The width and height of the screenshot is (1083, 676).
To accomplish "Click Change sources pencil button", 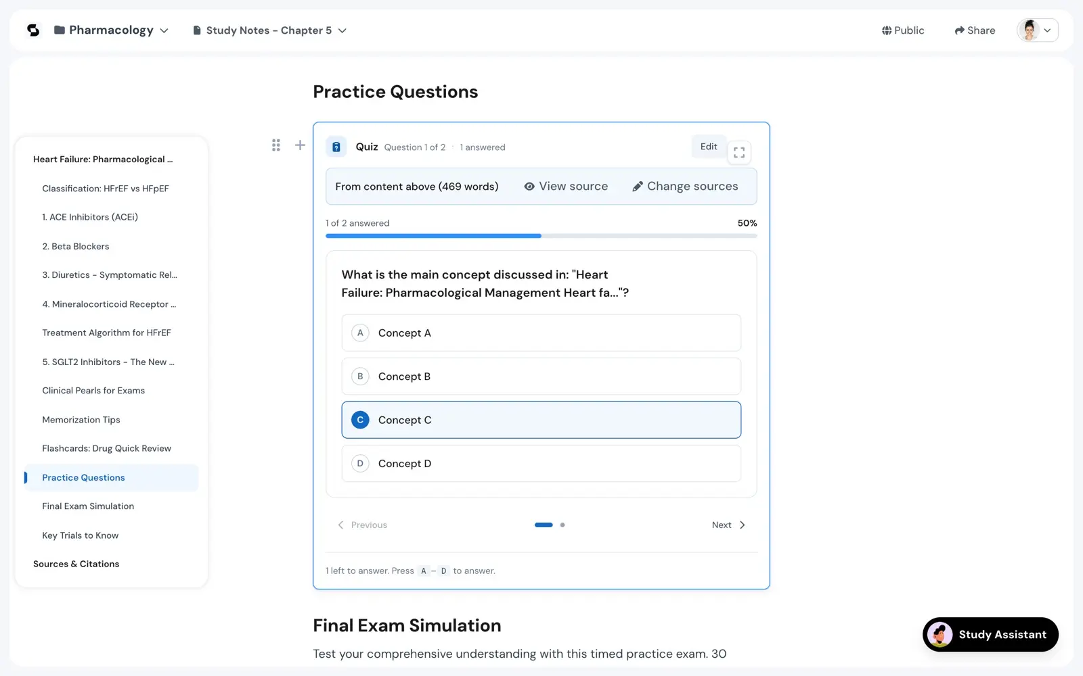I will point(685,187).
